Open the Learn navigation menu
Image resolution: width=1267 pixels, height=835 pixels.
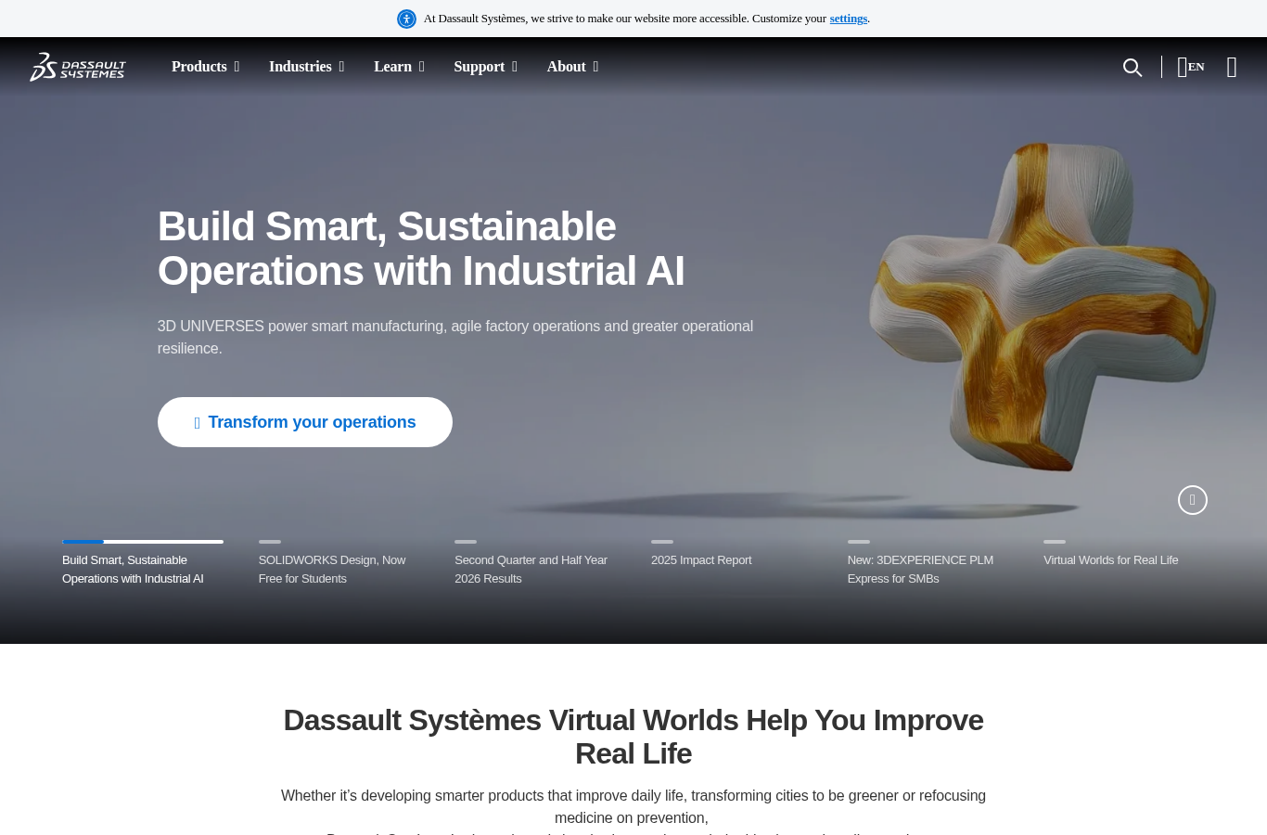[399, 67]
